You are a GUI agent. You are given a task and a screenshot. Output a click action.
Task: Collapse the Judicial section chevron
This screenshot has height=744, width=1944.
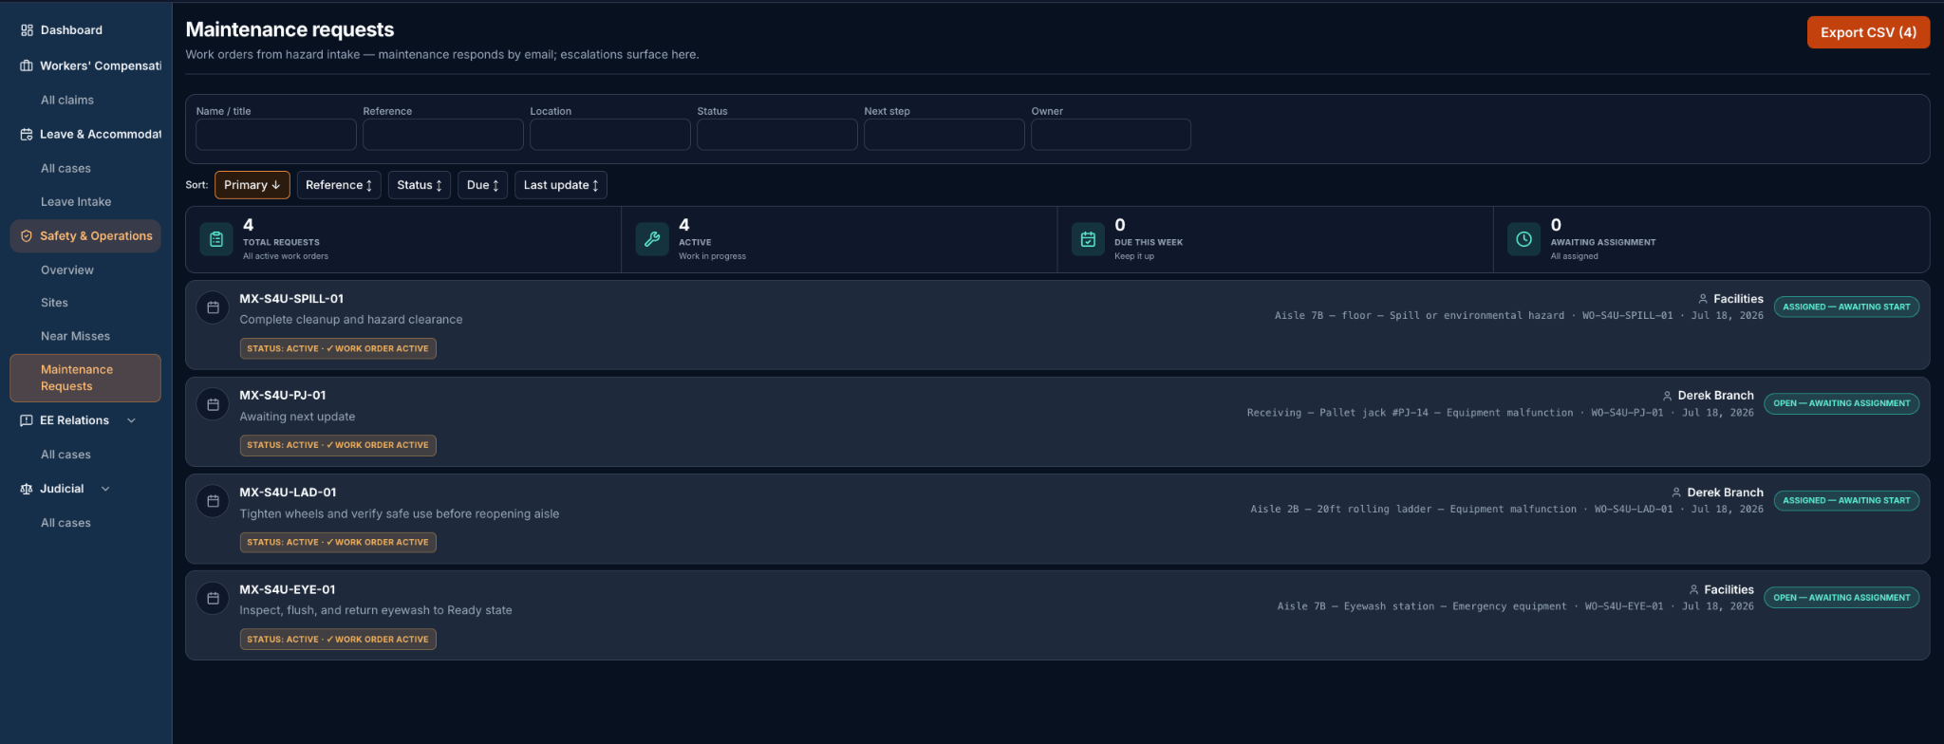105,489
